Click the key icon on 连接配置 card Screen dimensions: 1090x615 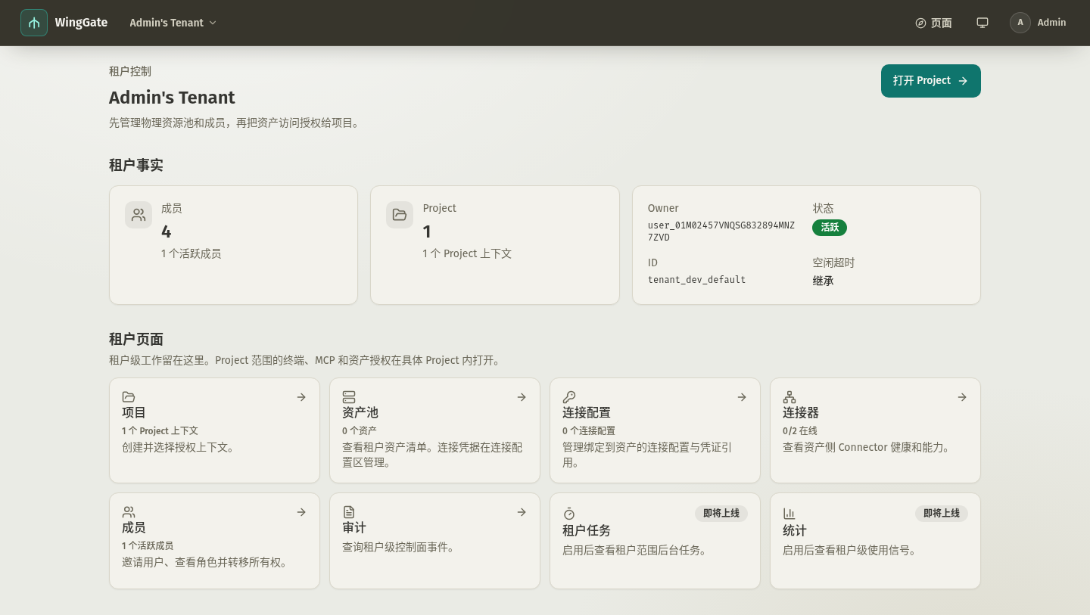click(569, 397)
